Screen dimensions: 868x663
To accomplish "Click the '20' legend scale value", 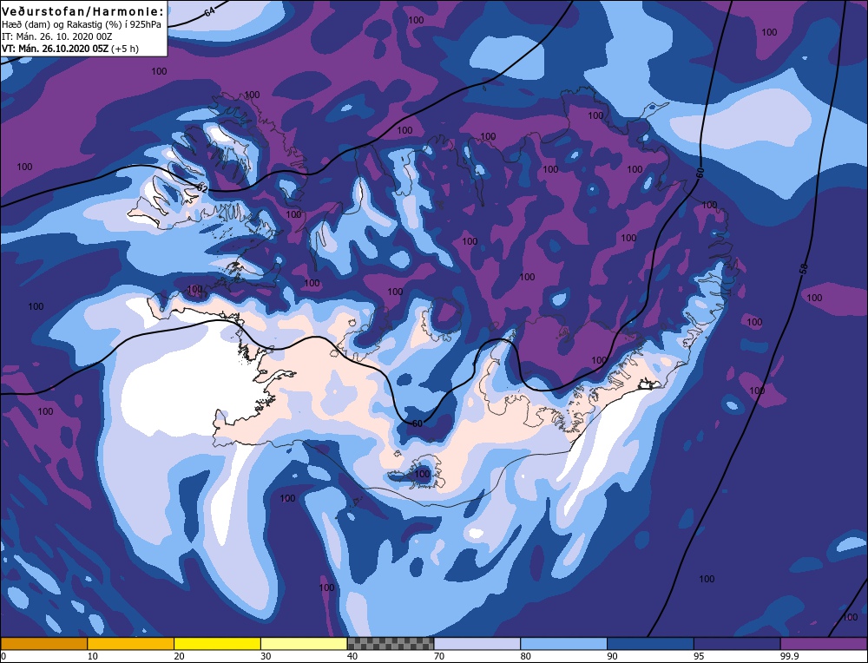I will [180, 656].
